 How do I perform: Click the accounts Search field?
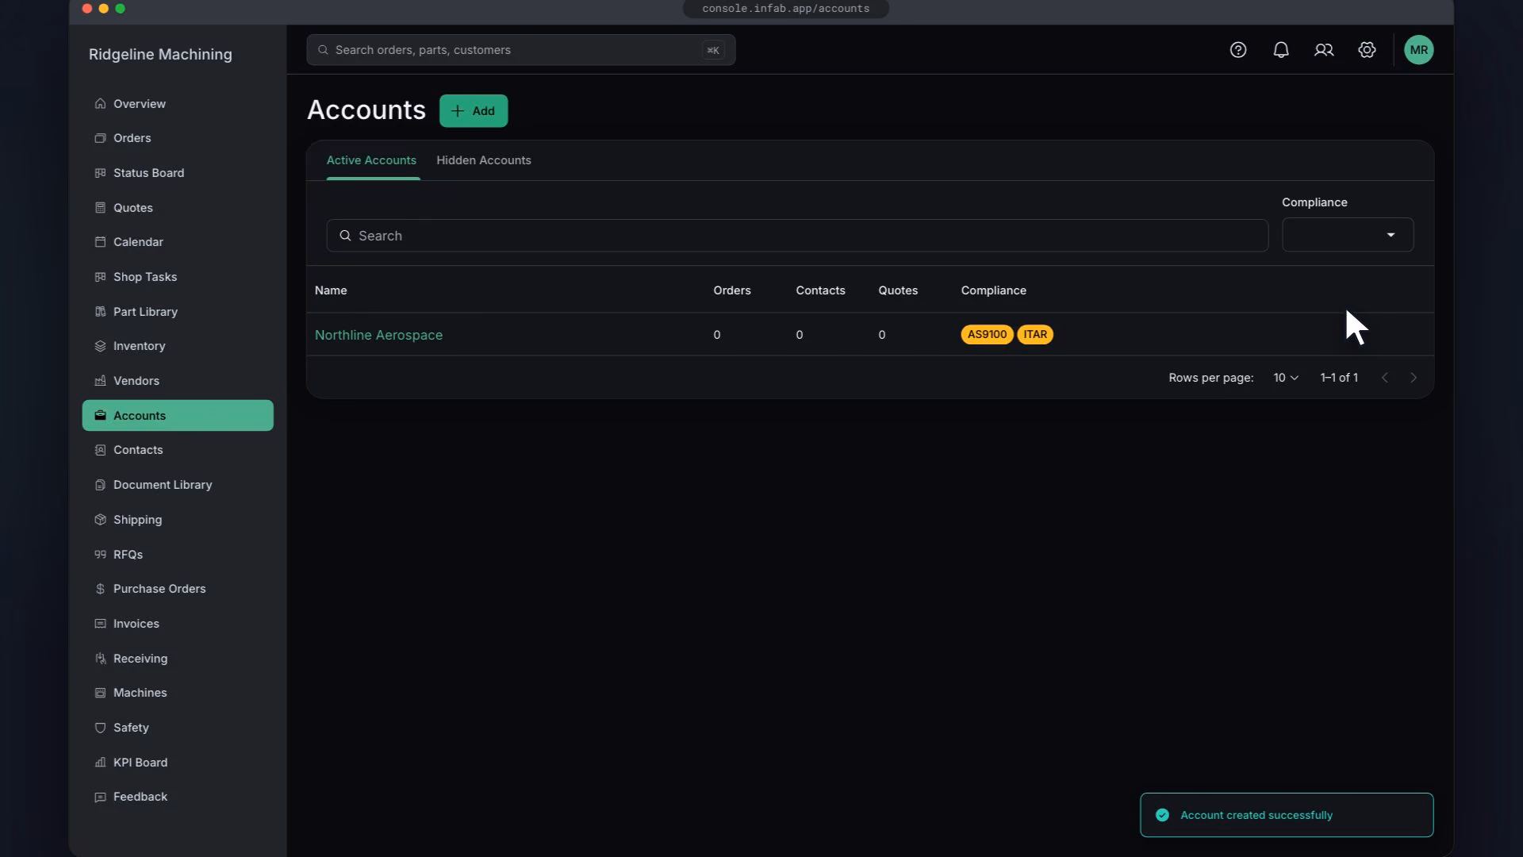(x=797, y=236)
